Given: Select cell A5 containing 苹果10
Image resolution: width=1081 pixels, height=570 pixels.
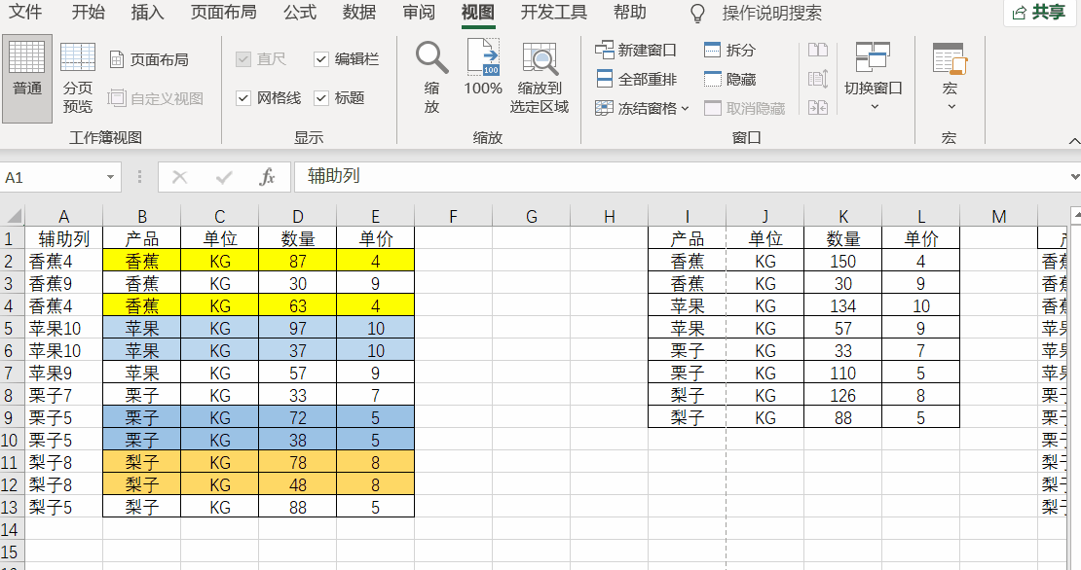Looking at the screenshot, I should [x=63, y=328].
